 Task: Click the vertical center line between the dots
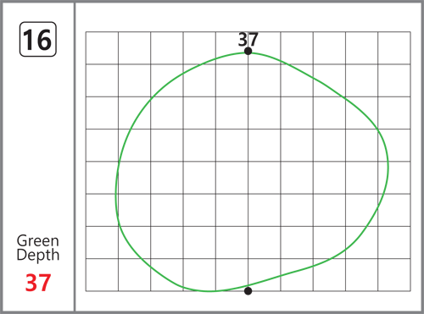pyautogui.click(x=248, y=171)
